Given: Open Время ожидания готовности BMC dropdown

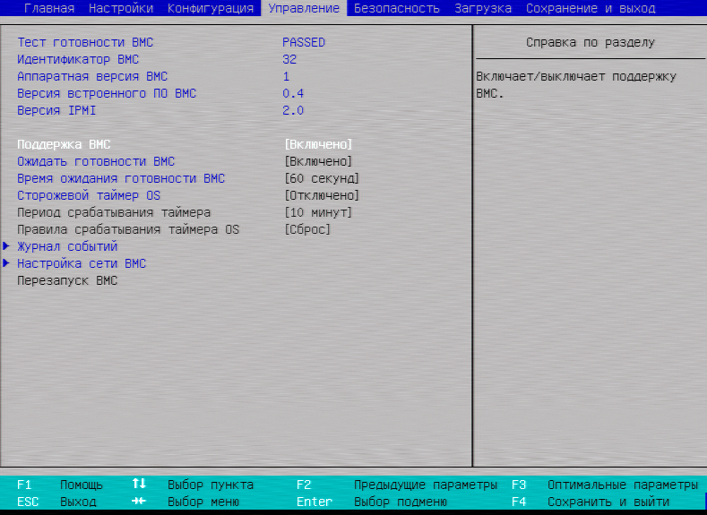Looking at the screenshot, I should pyautogui.click(x=322, y=178).
